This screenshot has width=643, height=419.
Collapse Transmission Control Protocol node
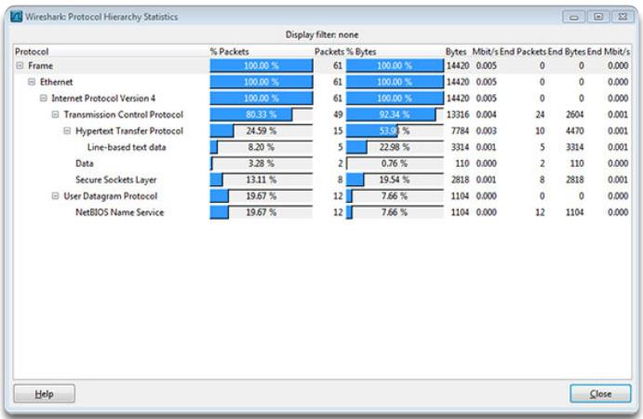55,115
